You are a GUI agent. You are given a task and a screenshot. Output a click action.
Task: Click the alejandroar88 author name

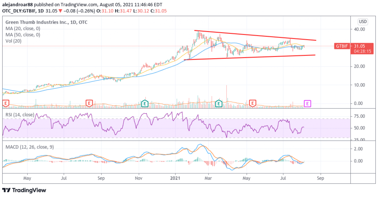point(17,4)
